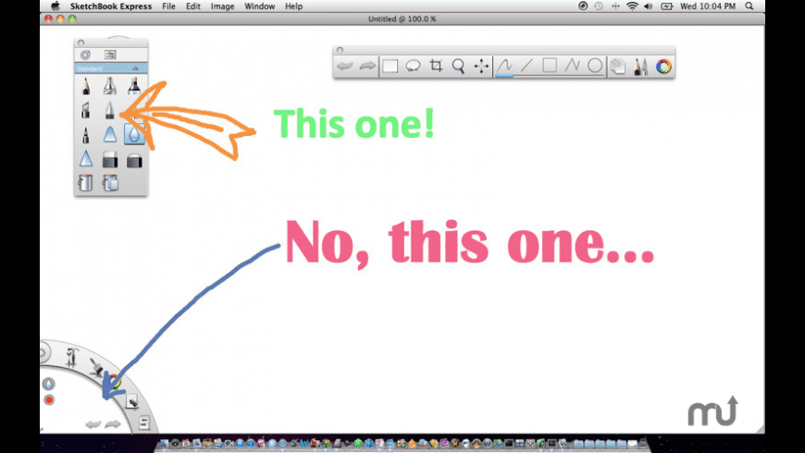Open the Brush Library circle icon
Viewport: 805px width, 453px height.
(85, 55)
